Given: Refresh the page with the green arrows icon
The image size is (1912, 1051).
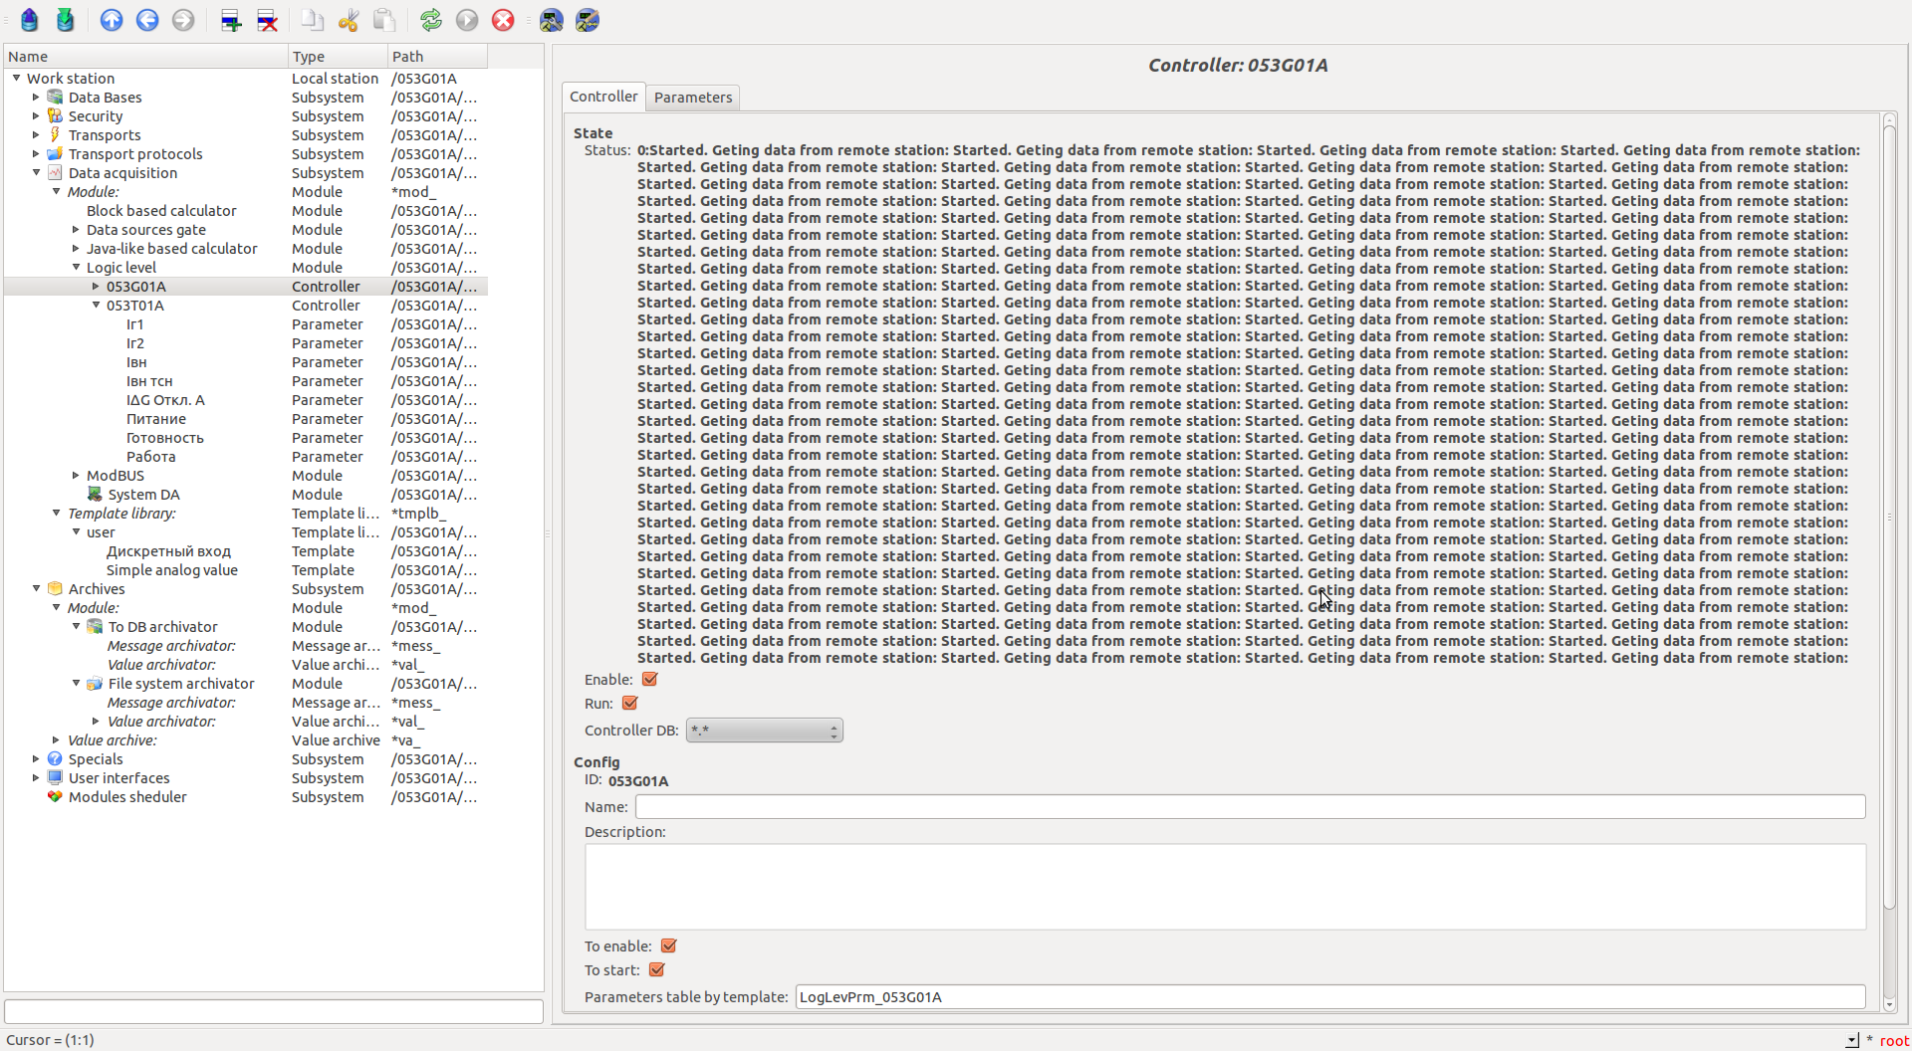Looking at the screenshot, I should click(x=430, y=20).
